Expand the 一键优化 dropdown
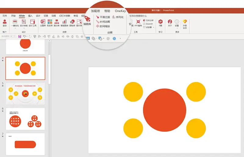The image size is (244, 157). point(15,28)
